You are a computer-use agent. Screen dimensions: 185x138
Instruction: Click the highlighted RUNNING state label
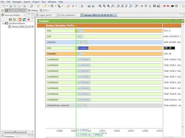coord(83,48)
